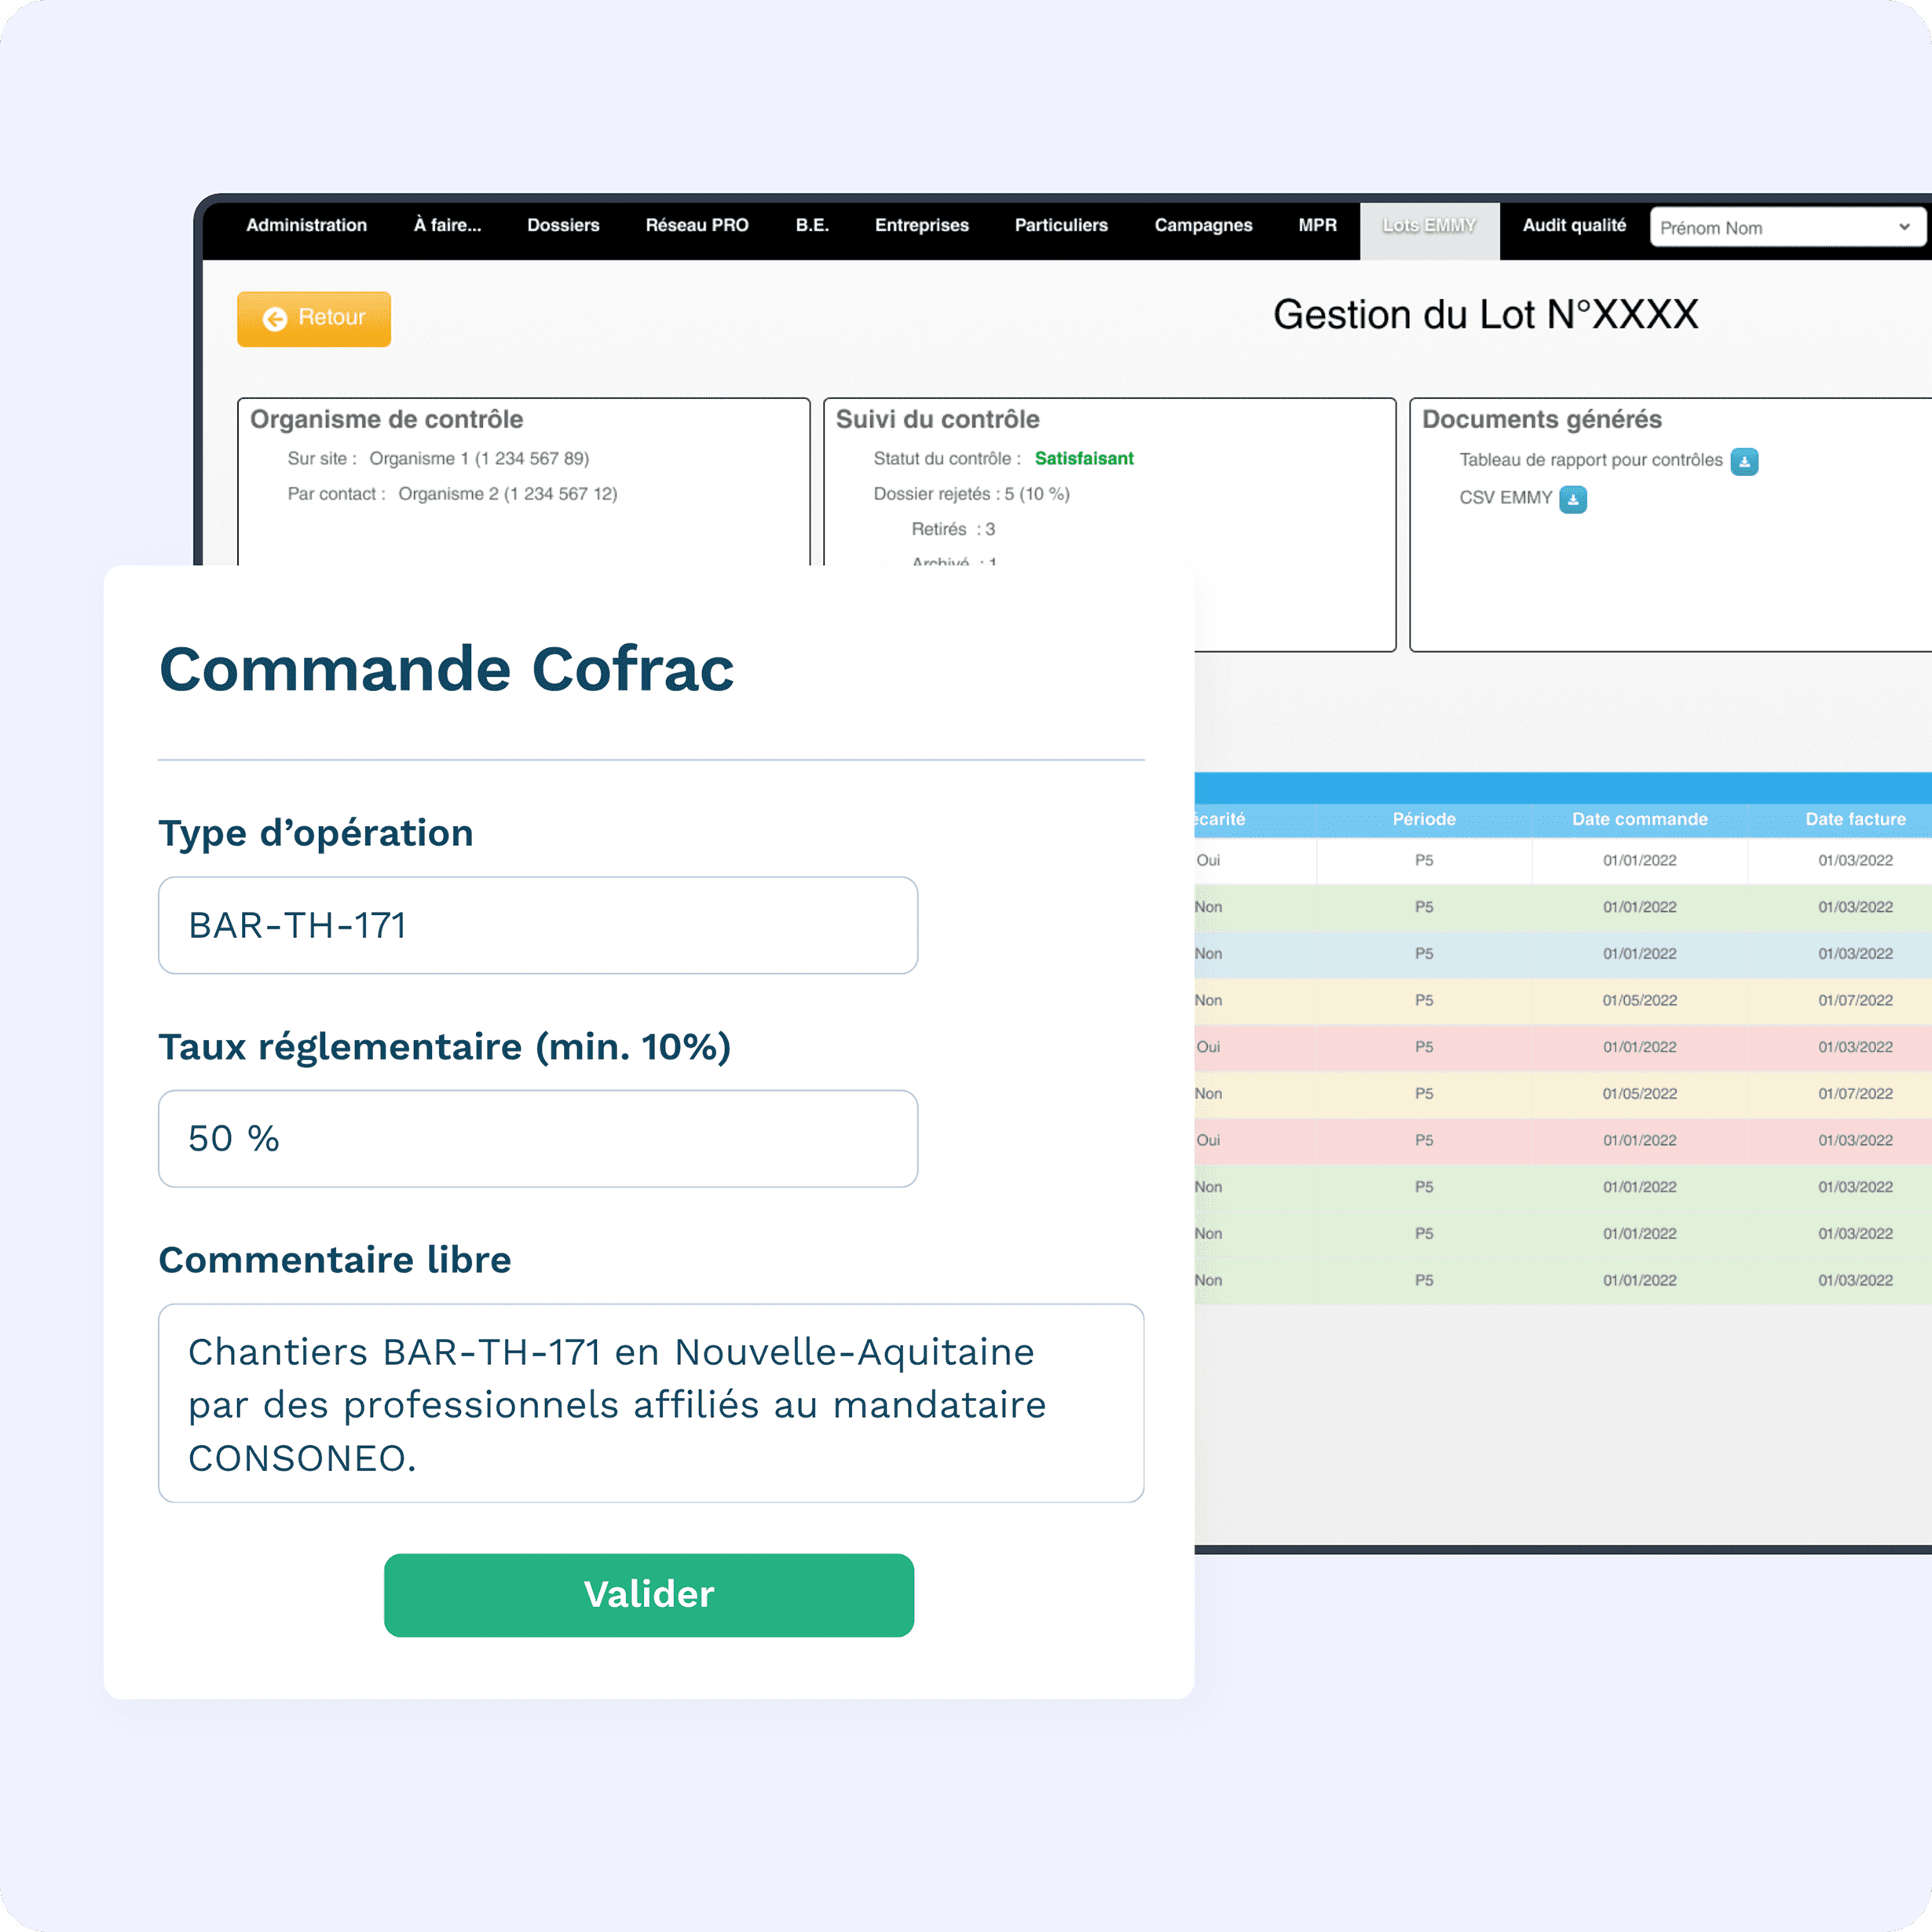Click the Suivi du contrôle panel title
This screenshot has width=1932, height=1932.
[937, 420]
